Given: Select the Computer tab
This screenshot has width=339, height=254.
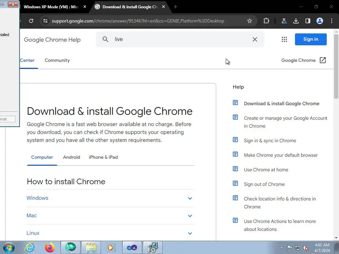Looking at the screenshot, I should click(x=42, y=157).
